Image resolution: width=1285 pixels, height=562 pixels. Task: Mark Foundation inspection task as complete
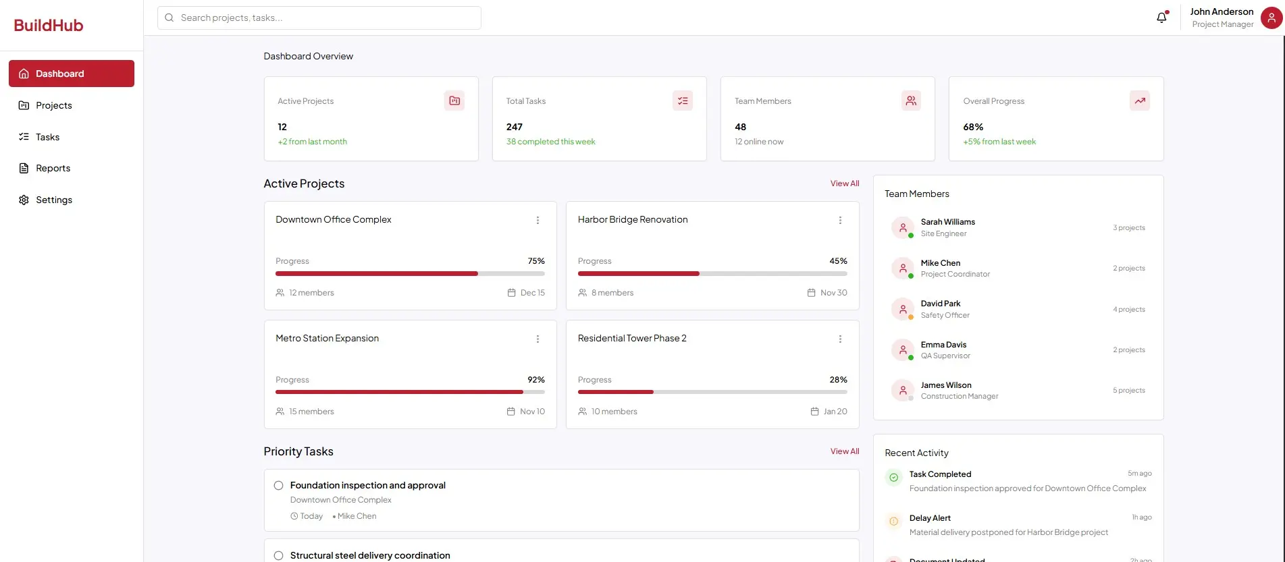278,486
